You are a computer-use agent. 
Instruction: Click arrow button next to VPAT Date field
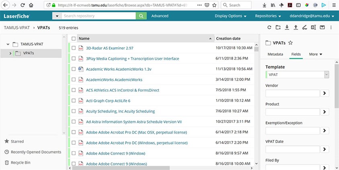pyautogui.click(x=325, y=149)
